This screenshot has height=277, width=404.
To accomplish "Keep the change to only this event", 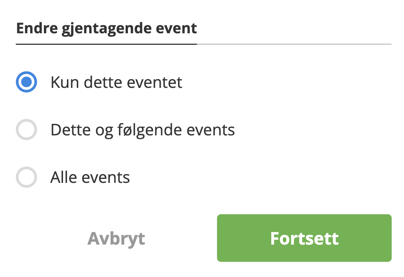I will pos(26,83).
